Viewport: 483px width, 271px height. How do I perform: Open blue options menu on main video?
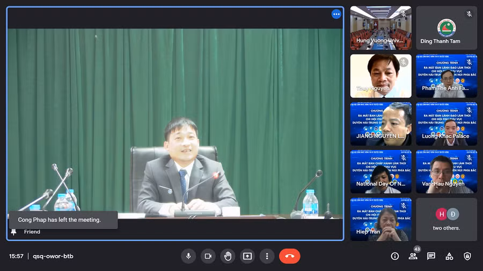point(336,14)
